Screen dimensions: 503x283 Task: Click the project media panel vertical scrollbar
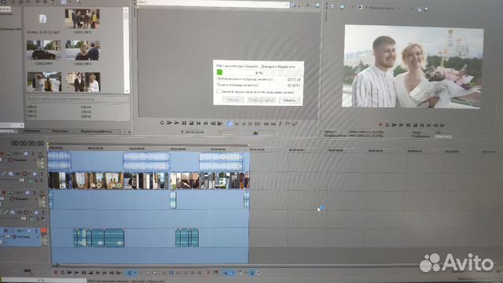[126, 50]
